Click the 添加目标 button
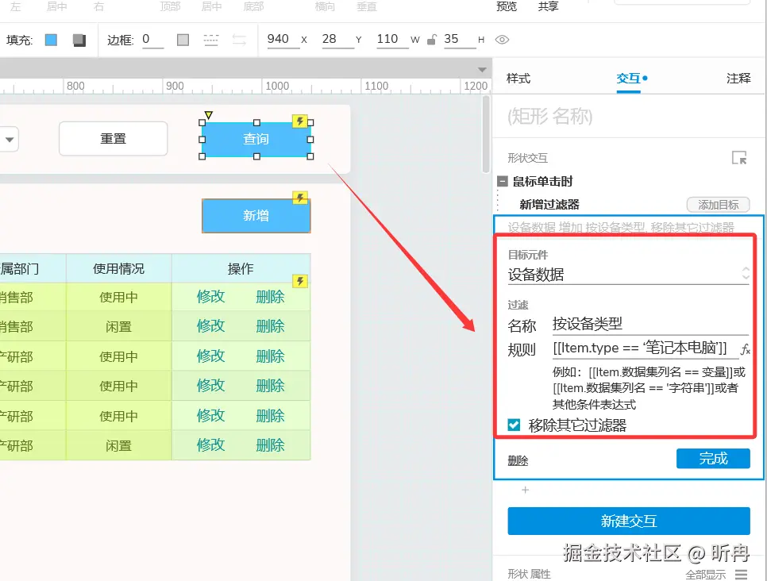This screenshot has width=767, height=581. (718, 205)
